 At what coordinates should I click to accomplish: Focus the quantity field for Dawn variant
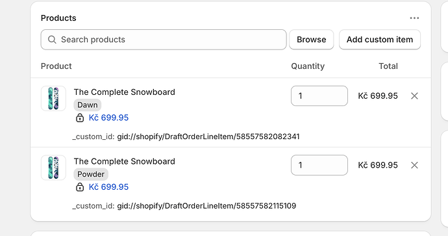319,96
